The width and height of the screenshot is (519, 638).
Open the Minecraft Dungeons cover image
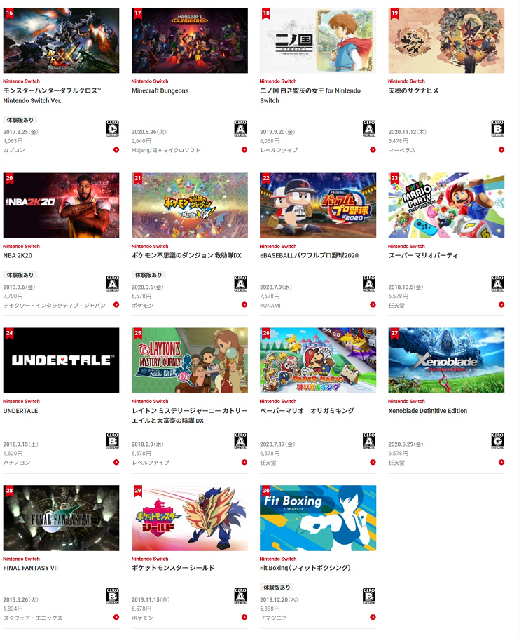189,40
